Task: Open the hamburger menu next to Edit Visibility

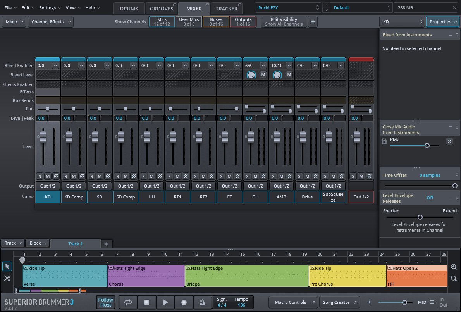Action: pyautogui.click(x=313, y=22)
